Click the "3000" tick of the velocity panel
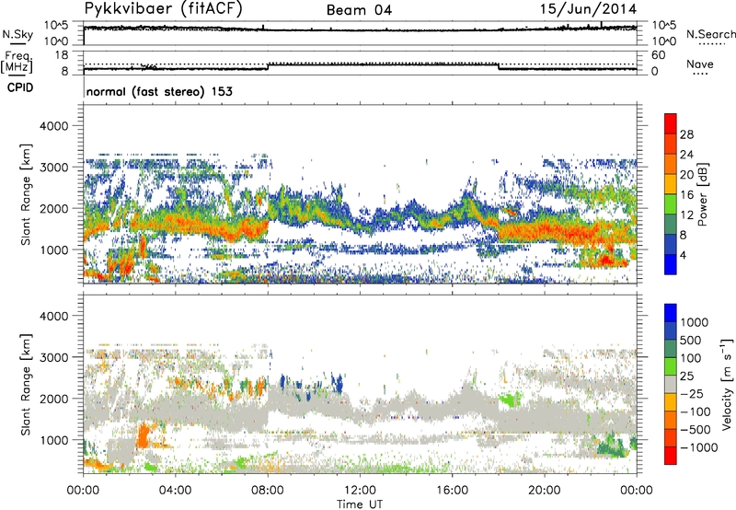The height and width of the screenshot is (510, 736). tap(53, 357)
